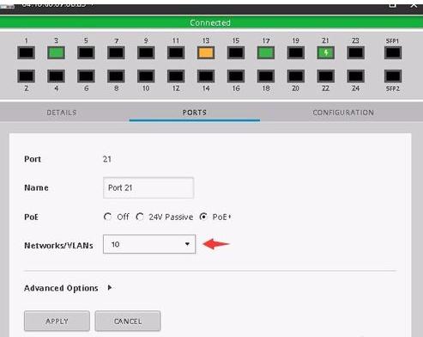Switch to Ports tab
This screenshot has height=337, width=423.
click(x=195, y=113)
